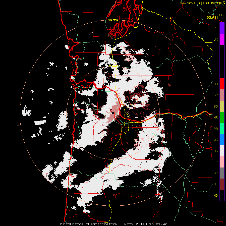Click the 50 NMI range ring label
The image size is (226, 226).
pyautogui.click(x=113, y=66)
